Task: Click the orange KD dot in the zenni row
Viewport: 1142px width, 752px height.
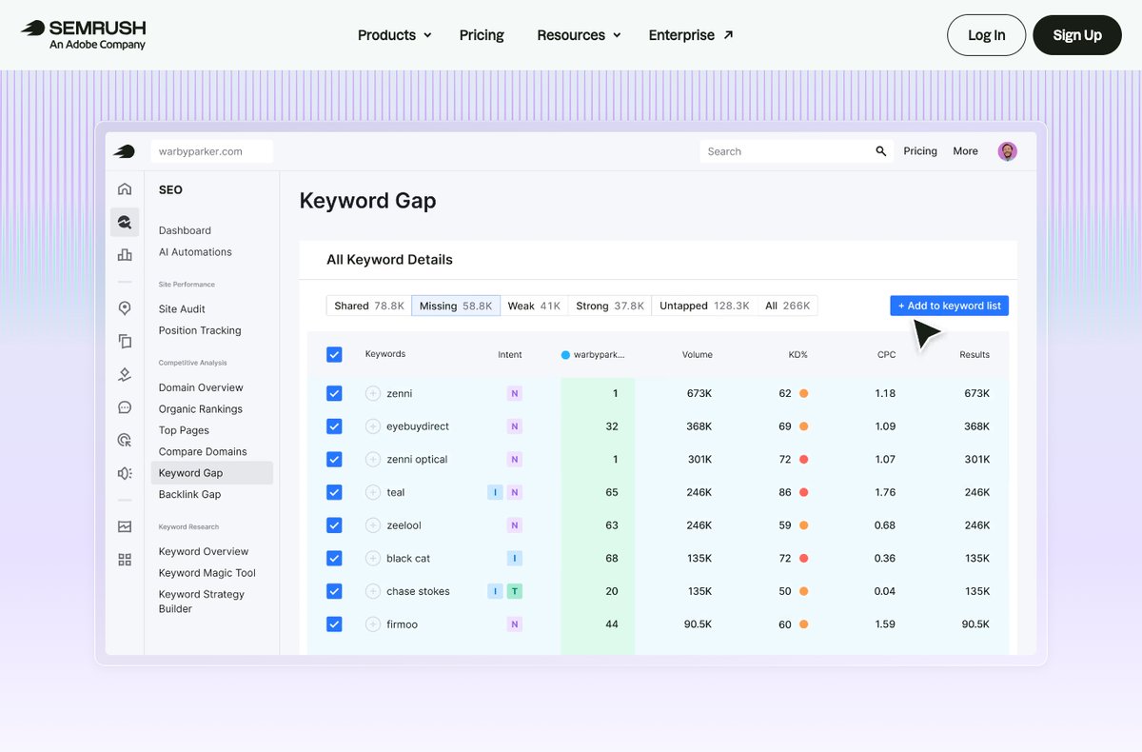Action: point(804,393)
